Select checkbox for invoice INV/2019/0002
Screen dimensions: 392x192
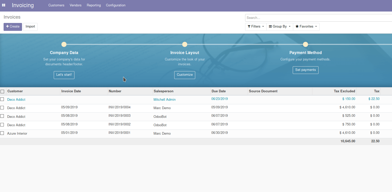coord(2,125)
